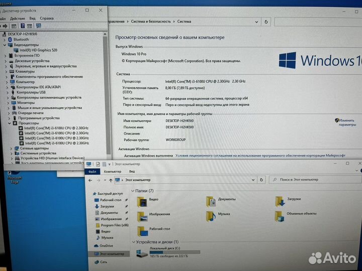Viewport: 362px width, 271px height.
Task: Open address dropdown in System window
Action: [256, 22]
